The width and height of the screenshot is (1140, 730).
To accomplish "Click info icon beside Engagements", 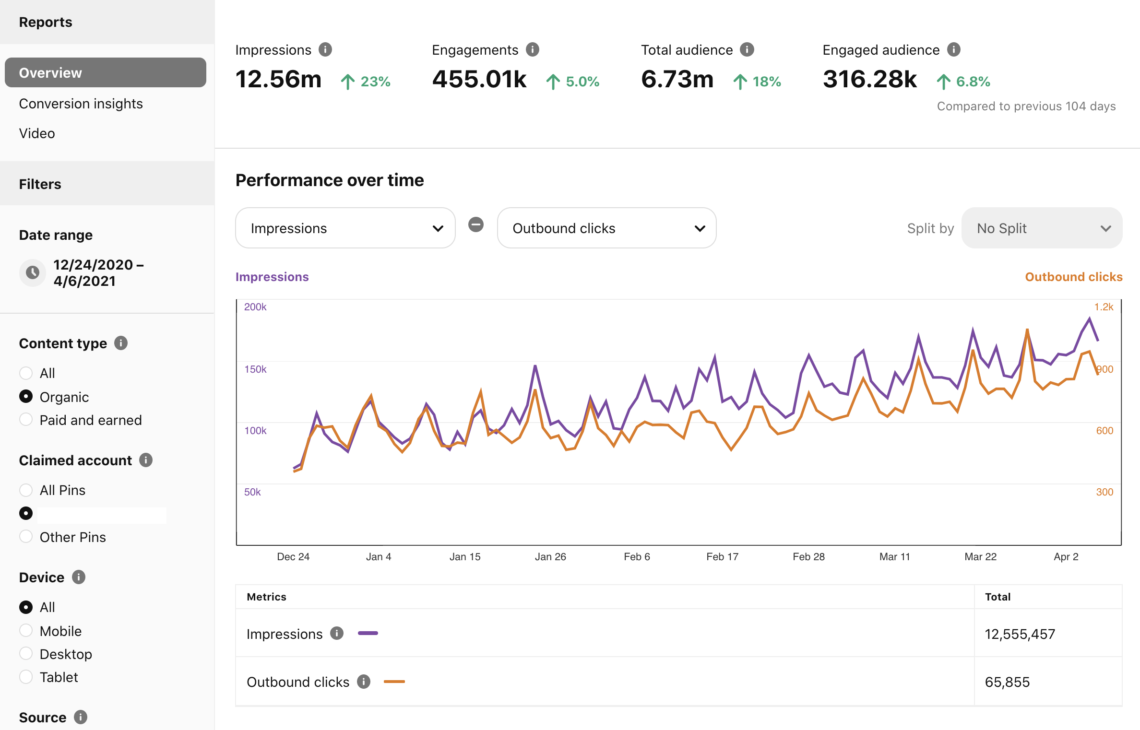I will coord(533,49).
